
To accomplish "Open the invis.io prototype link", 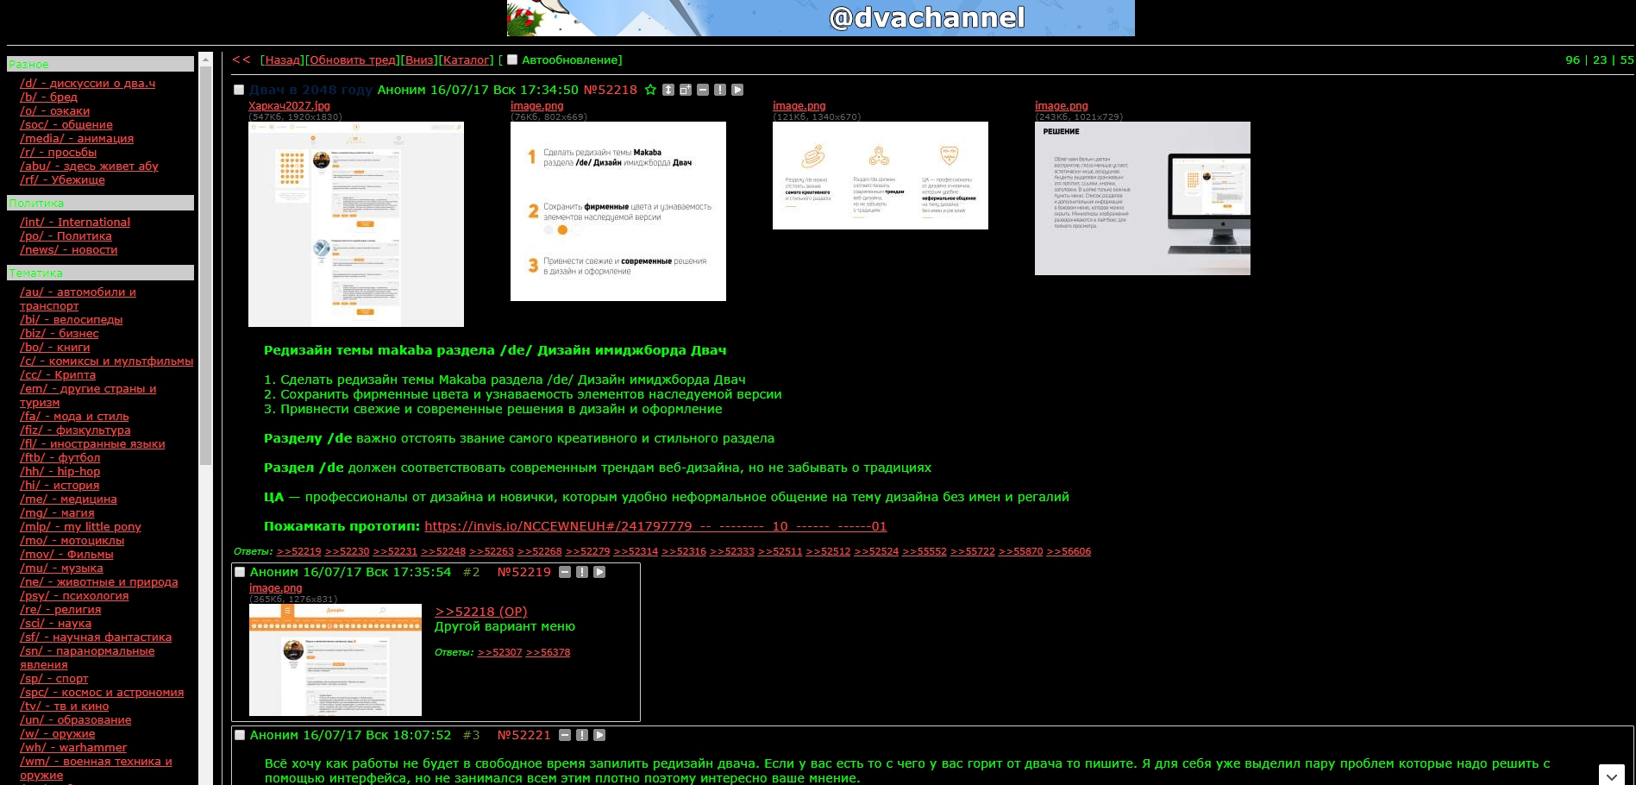I will pos(655,526).
